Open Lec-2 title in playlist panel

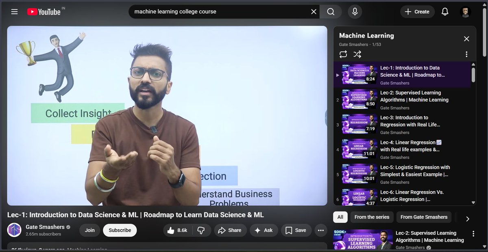[414, 96]
